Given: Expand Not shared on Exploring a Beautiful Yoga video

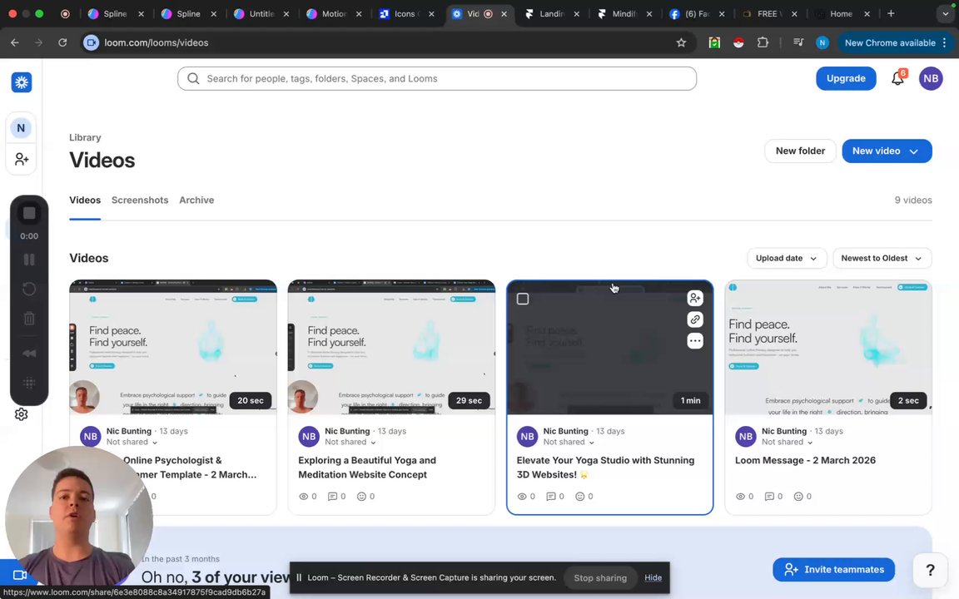Looking at the screenshot, I should pyautogui.click(x=350, y=442).
